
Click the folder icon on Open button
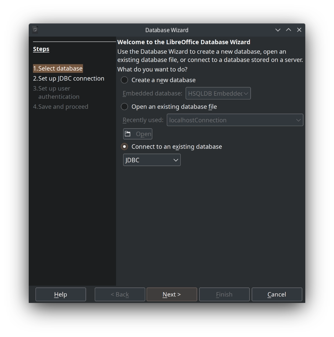[127, 134]
